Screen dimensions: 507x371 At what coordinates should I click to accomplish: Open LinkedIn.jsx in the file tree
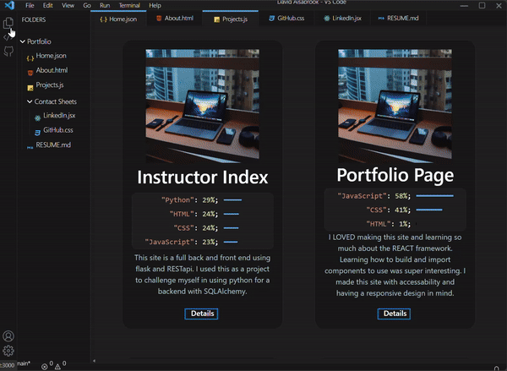pos(59,116)
